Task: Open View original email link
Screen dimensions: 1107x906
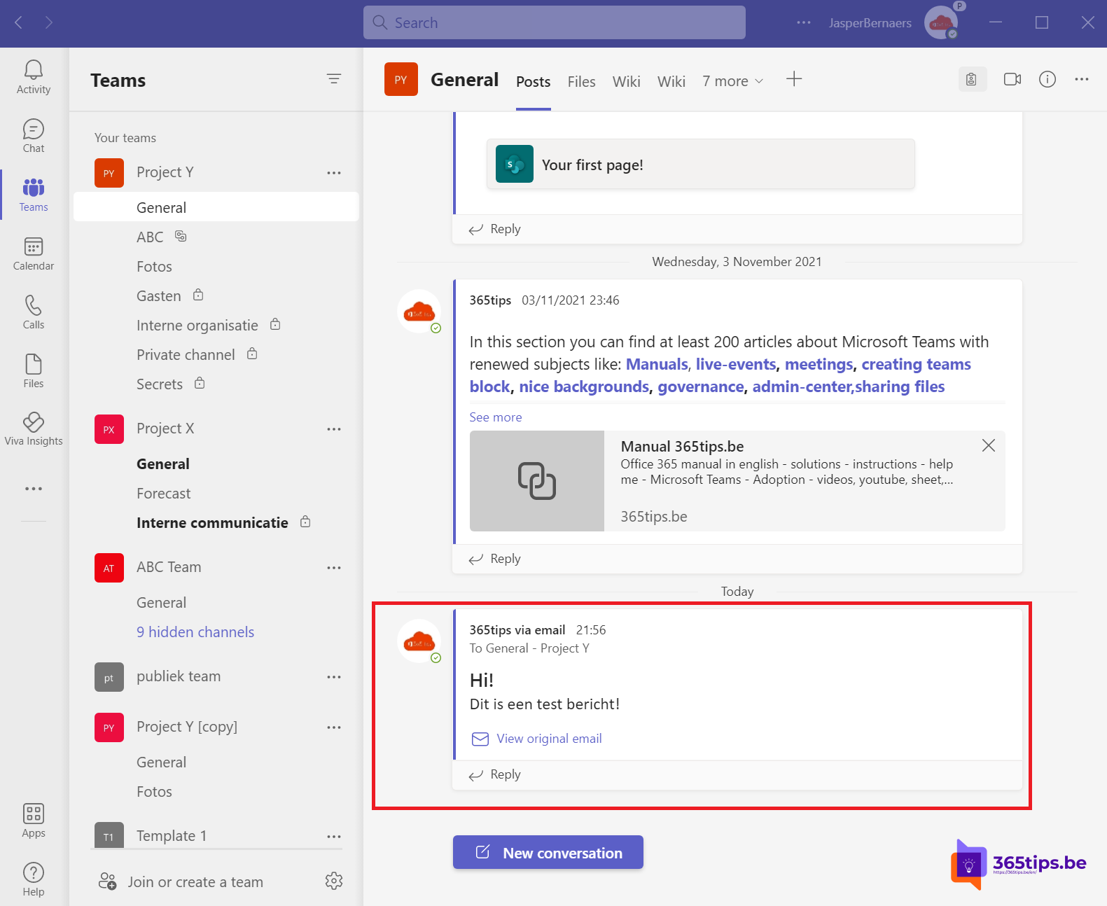Action: (x=549, y=739)
